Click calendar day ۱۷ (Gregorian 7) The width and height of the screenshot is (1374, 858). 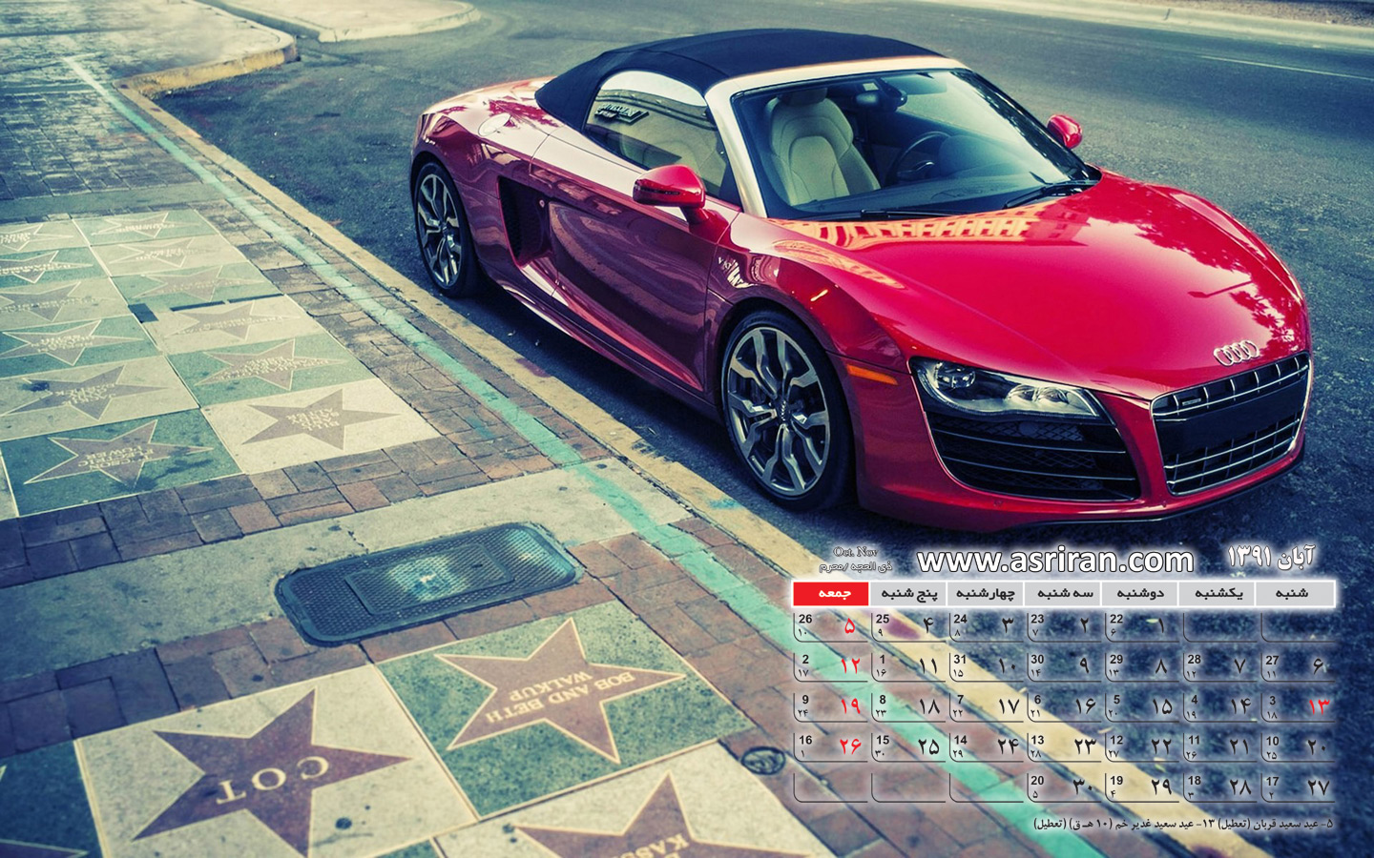click(x=989, y=706)
